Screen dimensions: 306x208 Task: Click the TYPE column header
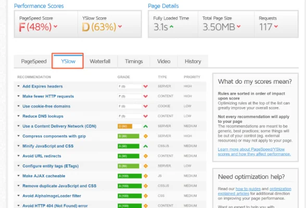click(x=162, y=77)
